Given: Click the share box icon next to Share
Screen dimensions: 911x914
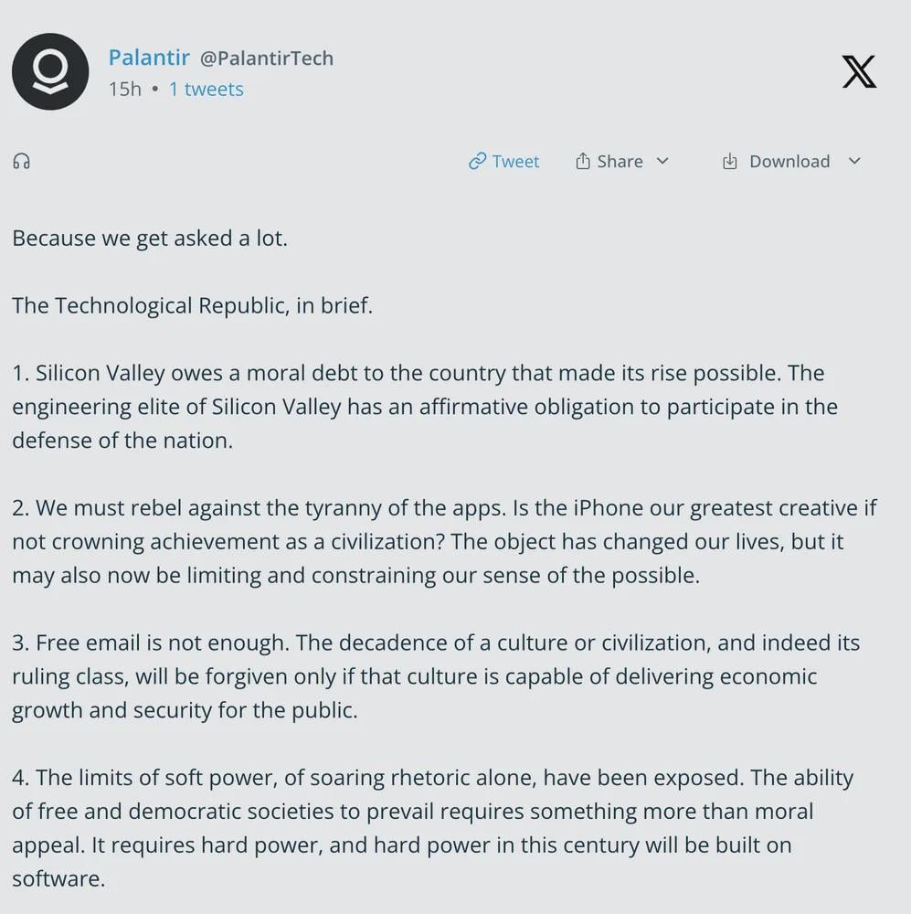Looking at the screenshot, I should 582,160.
